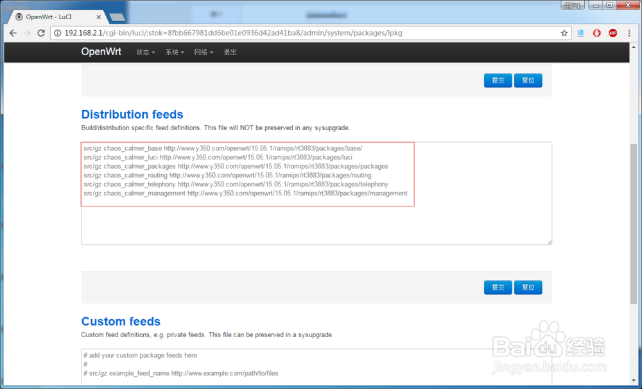Reset with the top 复位 button

click(x=528, y=81)
